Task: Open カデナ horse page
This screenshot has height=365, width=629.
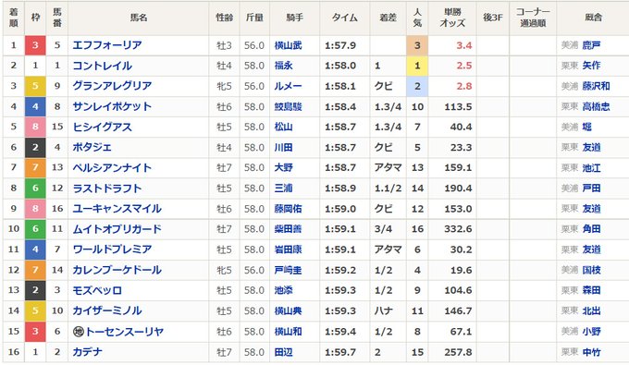Action: point(88,352)
